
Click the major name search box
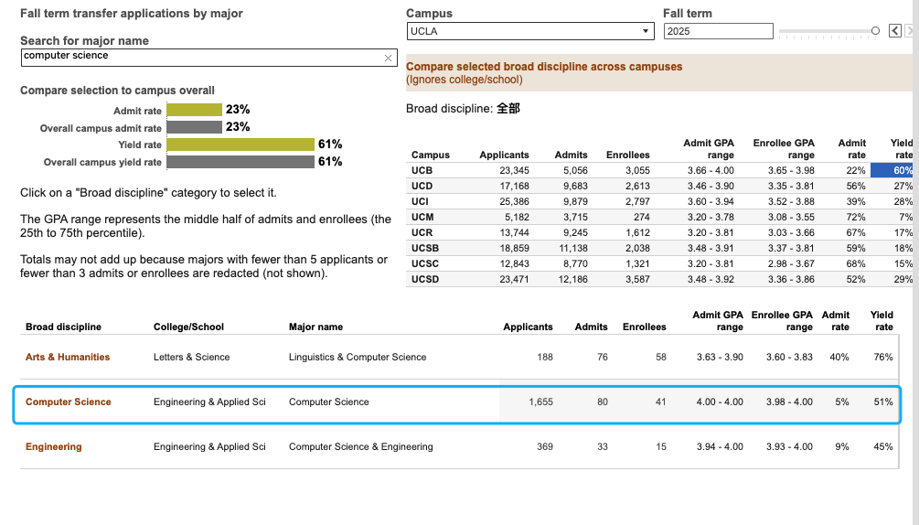(208, 58)
